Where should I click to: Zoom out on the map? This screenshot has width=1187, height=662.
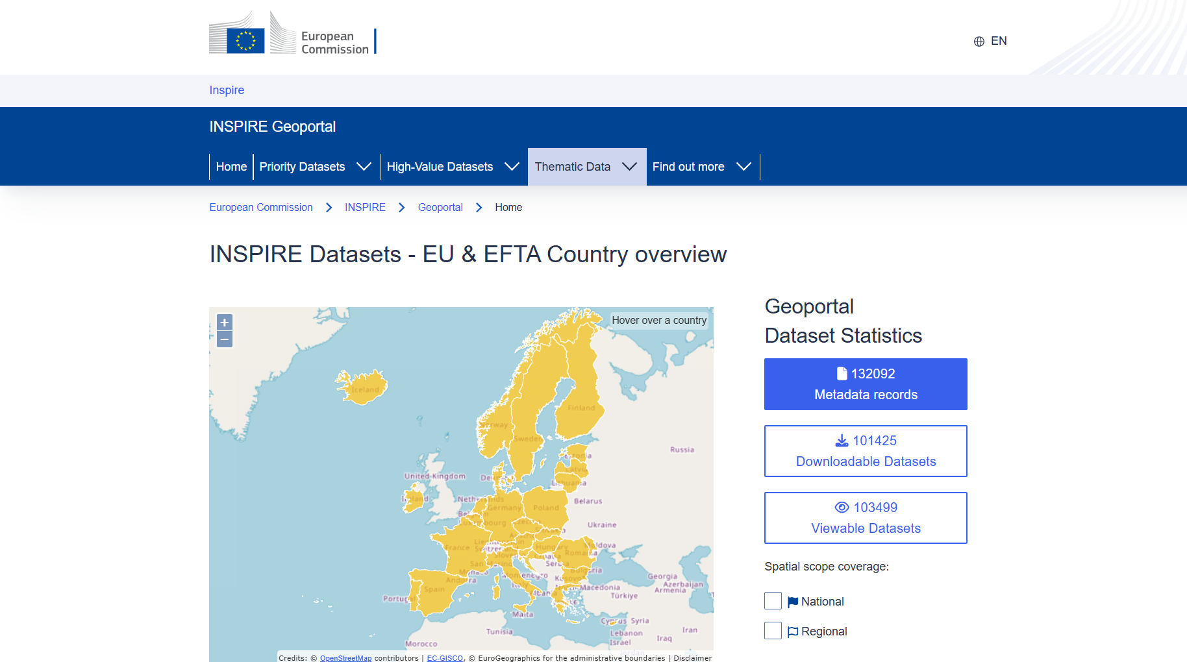pyautogui.click(x=225, y=339)
